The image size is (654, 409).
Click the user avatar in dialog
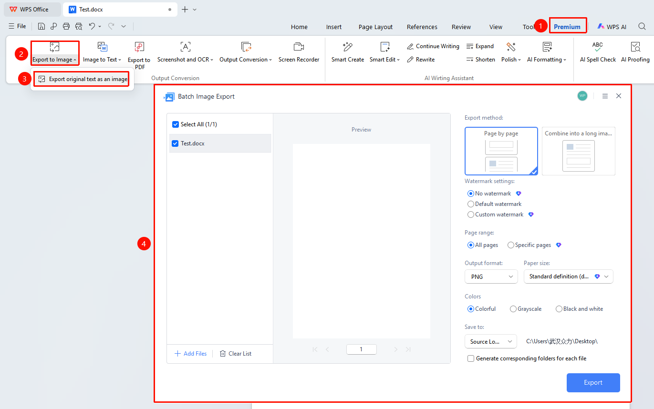coord(582,96)
